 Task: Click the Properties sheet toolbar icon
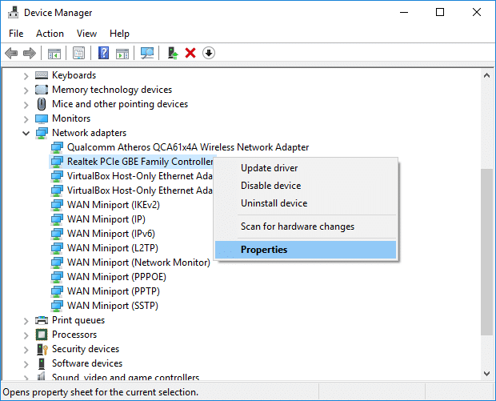[x=79, y=53]
